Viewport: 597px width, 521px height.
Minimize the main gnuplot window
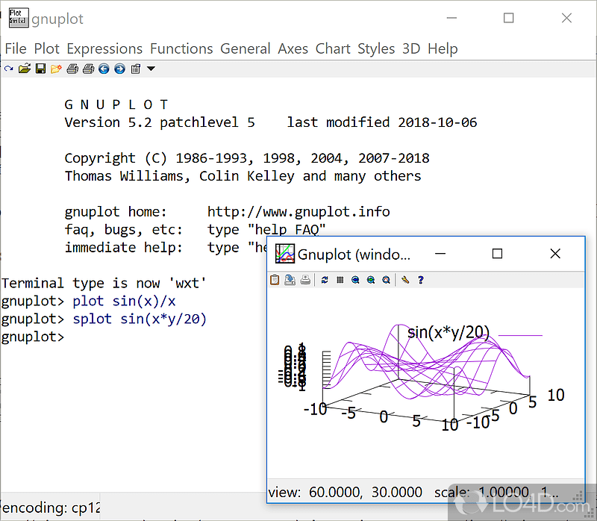[451, 18]
